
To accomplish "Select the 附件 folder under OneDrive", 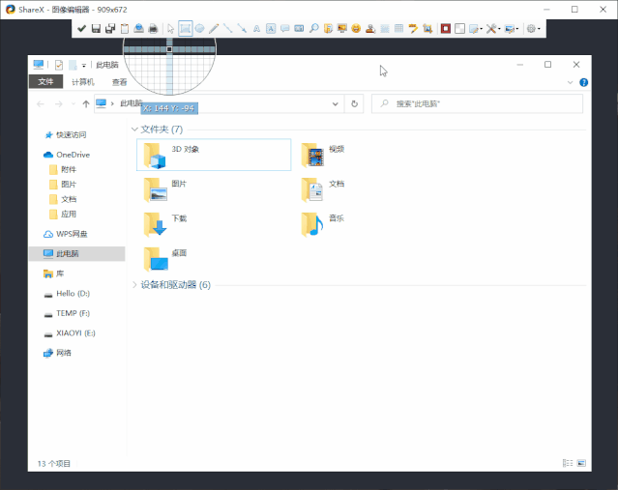I will point(69,169).
